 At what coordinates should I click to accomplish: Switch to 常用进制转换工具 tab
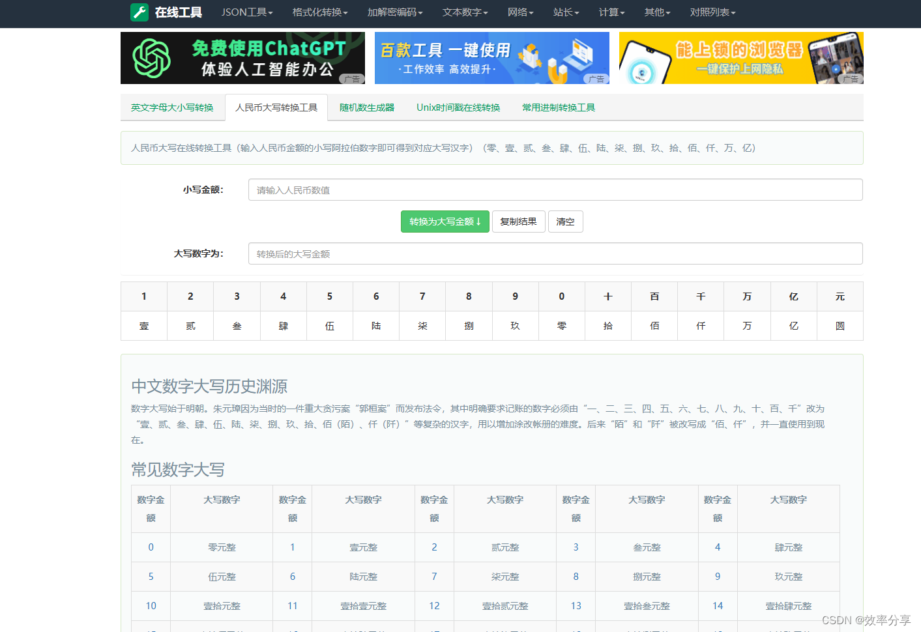[559, 108]
